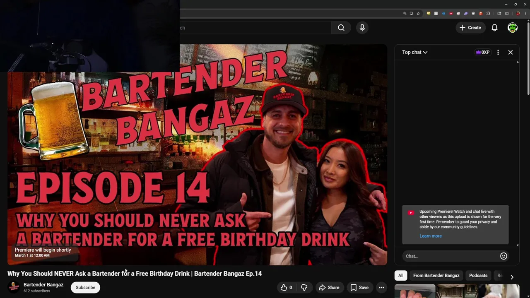Like the video with thumbs up
Screen dimensions: 530x298
point(286,288)
